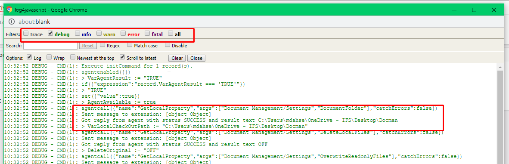Tick the 'all' filter checkbox

coord(171,34)
